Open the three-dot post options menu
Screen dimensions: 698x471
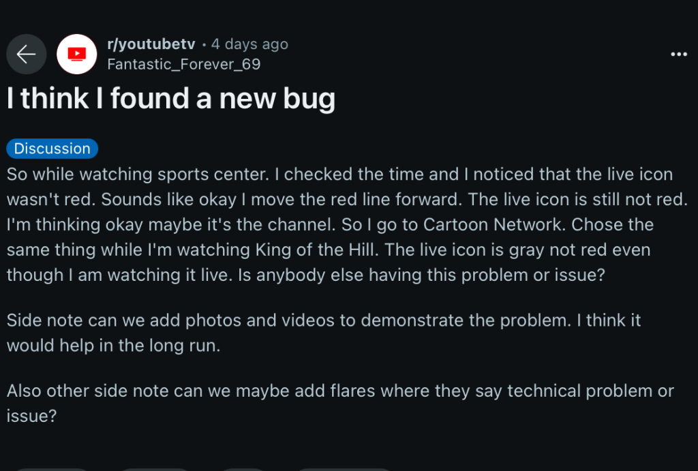(678, 55)
